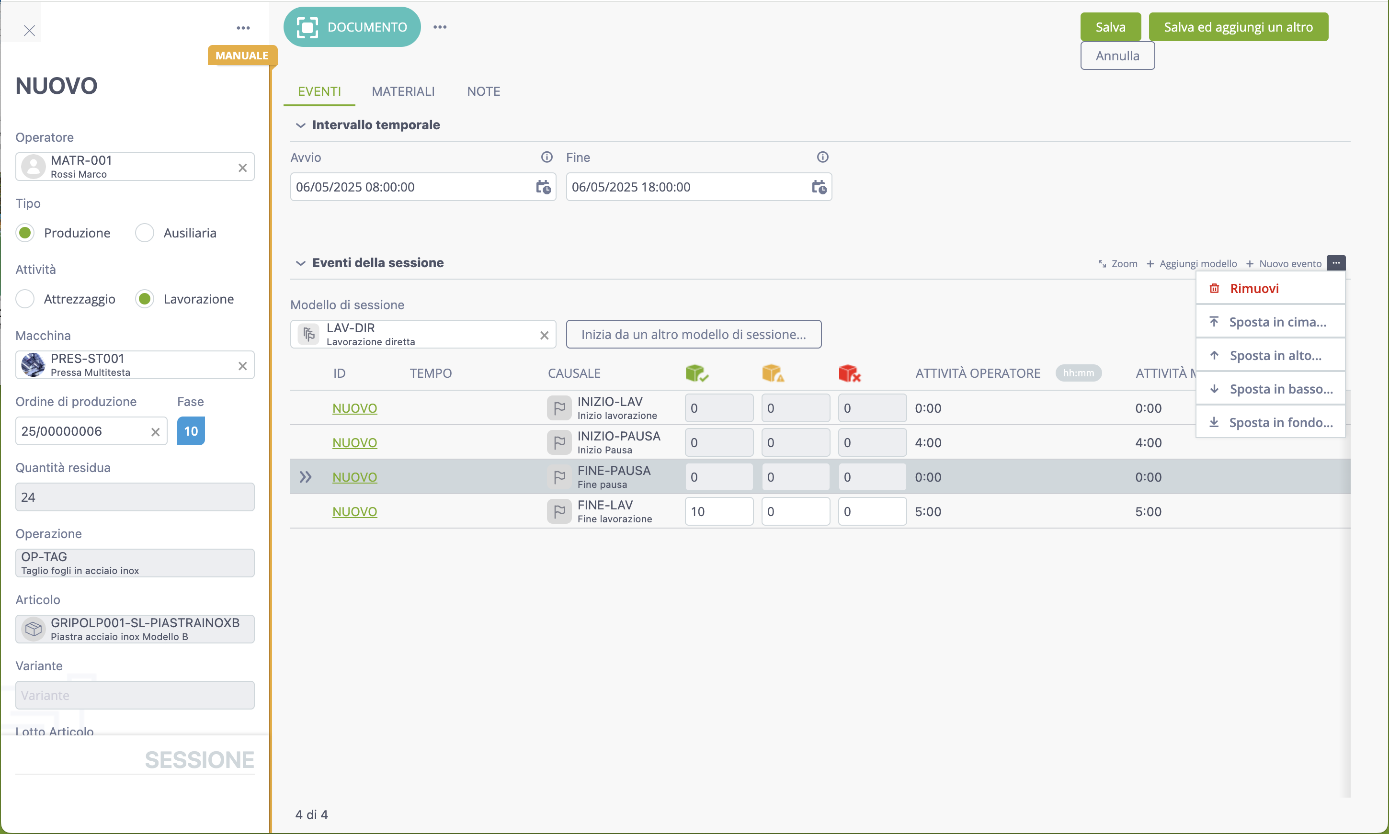The height and width of the screenshot is (834, 1389).
Task: Clear the LAV-DIR session model
Action: tap(544, 335)
